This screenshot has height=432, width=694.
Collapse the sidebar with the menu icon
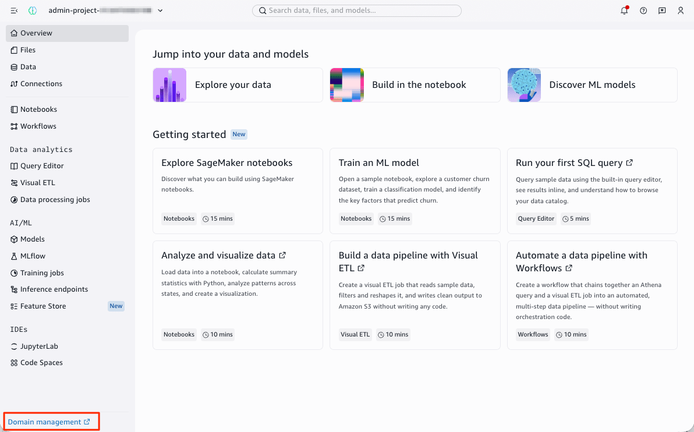[x=14, y=10]
